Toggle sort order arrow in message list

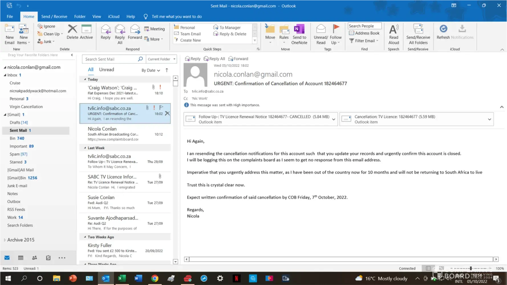(x=167, y=70)
